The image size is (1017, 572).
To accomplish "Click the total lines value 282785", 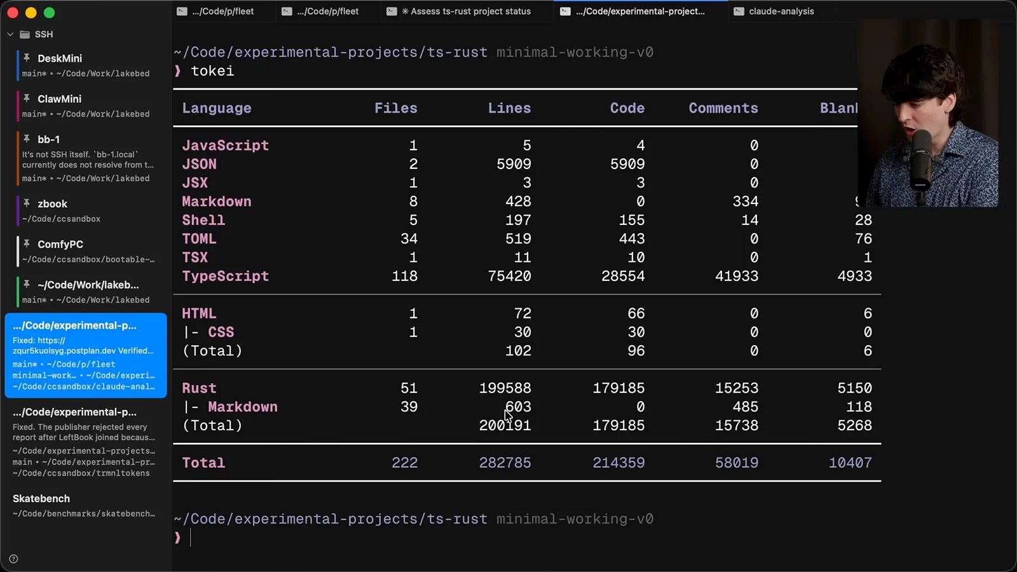I will [x=505, y=463].
